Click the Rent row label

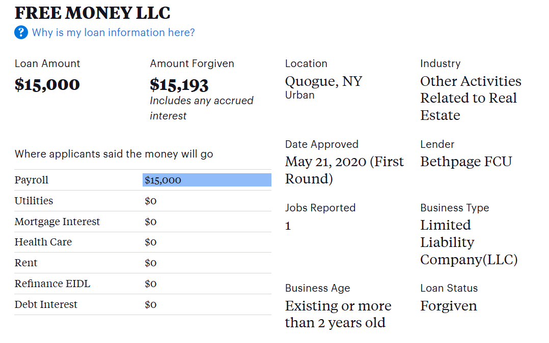coord(26,263)
